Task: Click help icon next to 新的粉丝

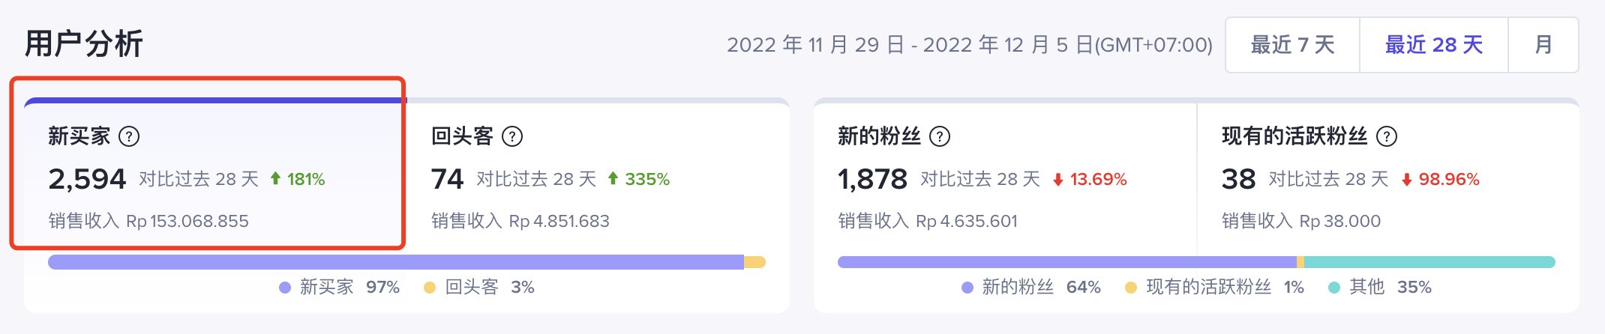Action: 939,136
